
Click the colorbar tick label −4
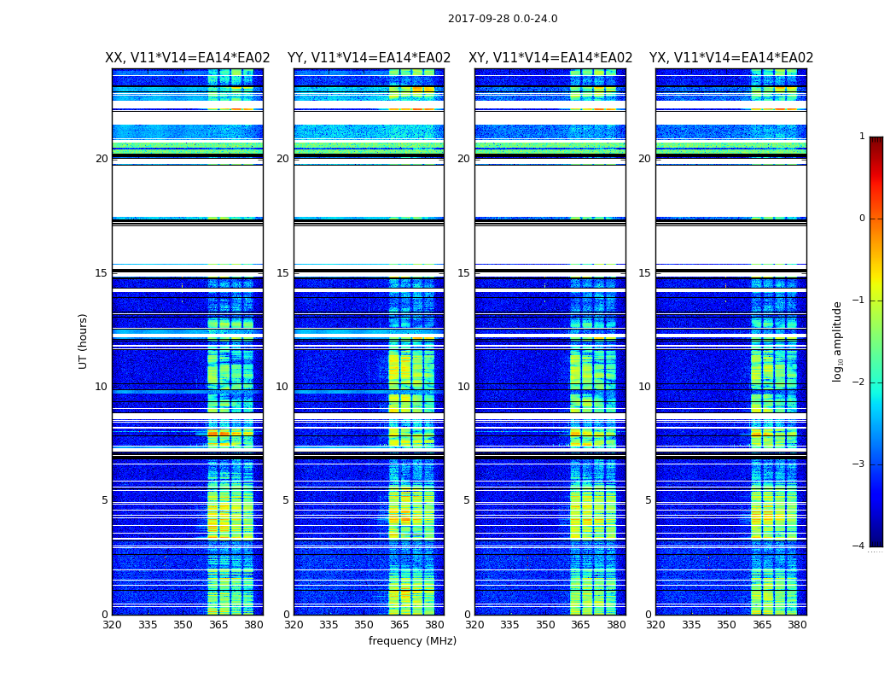(858, 546)
